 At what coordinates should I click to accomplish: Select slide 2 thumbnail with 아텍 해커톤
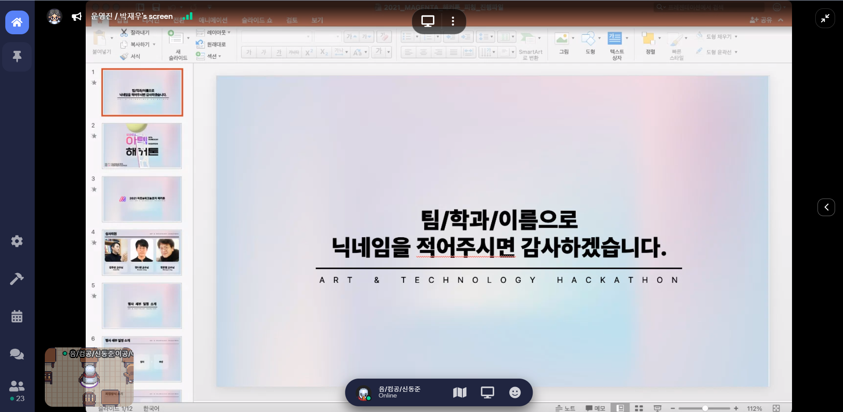pyautogui.click(x=142, y=146)
